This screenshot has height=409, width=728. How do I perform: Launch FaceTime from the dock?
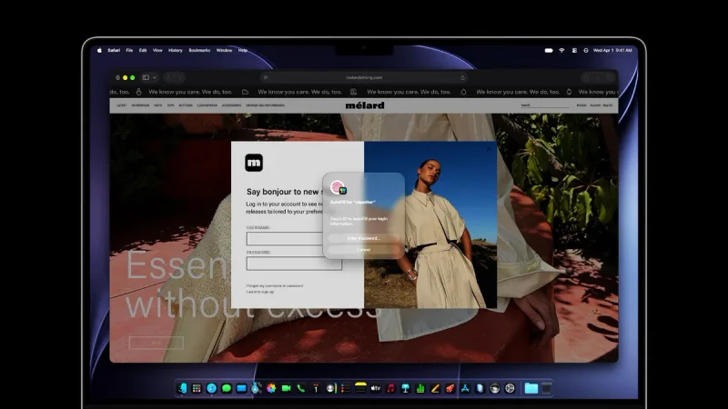pyautogui.click(x=286, y=388)
